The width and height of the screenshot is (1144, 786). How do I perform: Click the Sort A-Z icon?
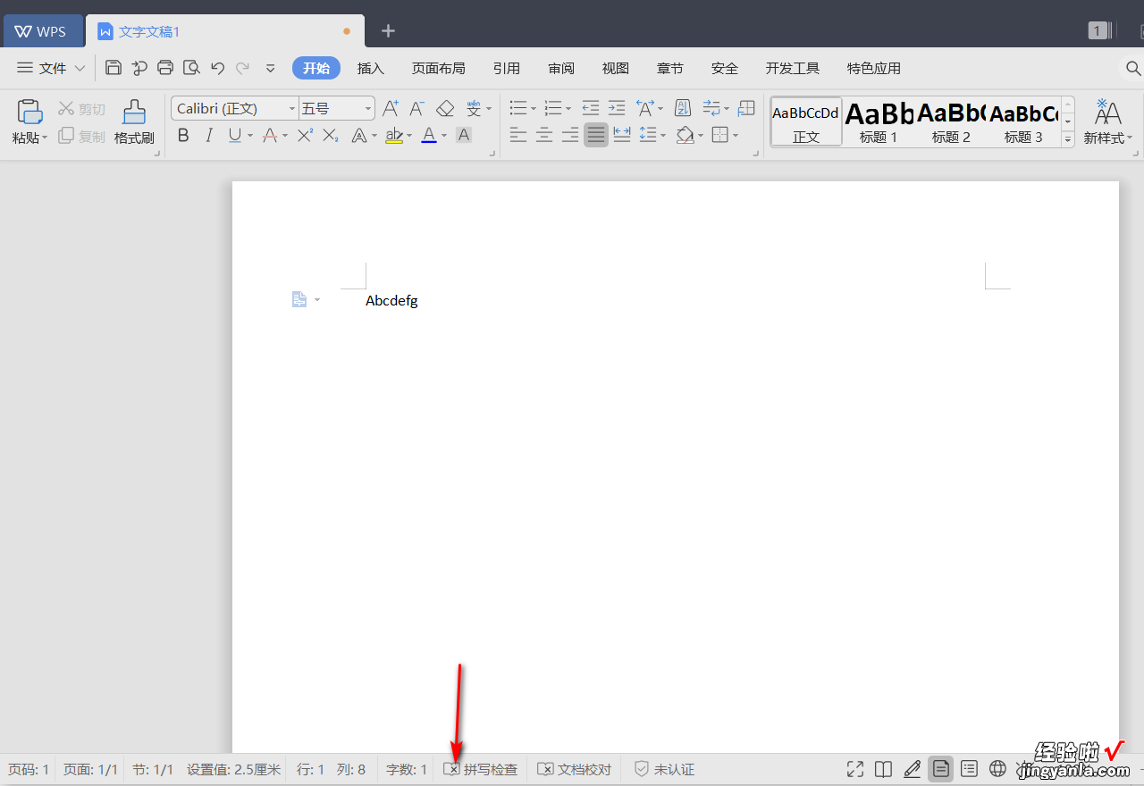683,109
